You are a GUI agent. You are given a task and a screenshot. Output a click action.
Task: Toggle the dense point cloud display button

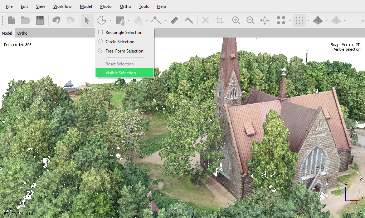click(299, 20)
